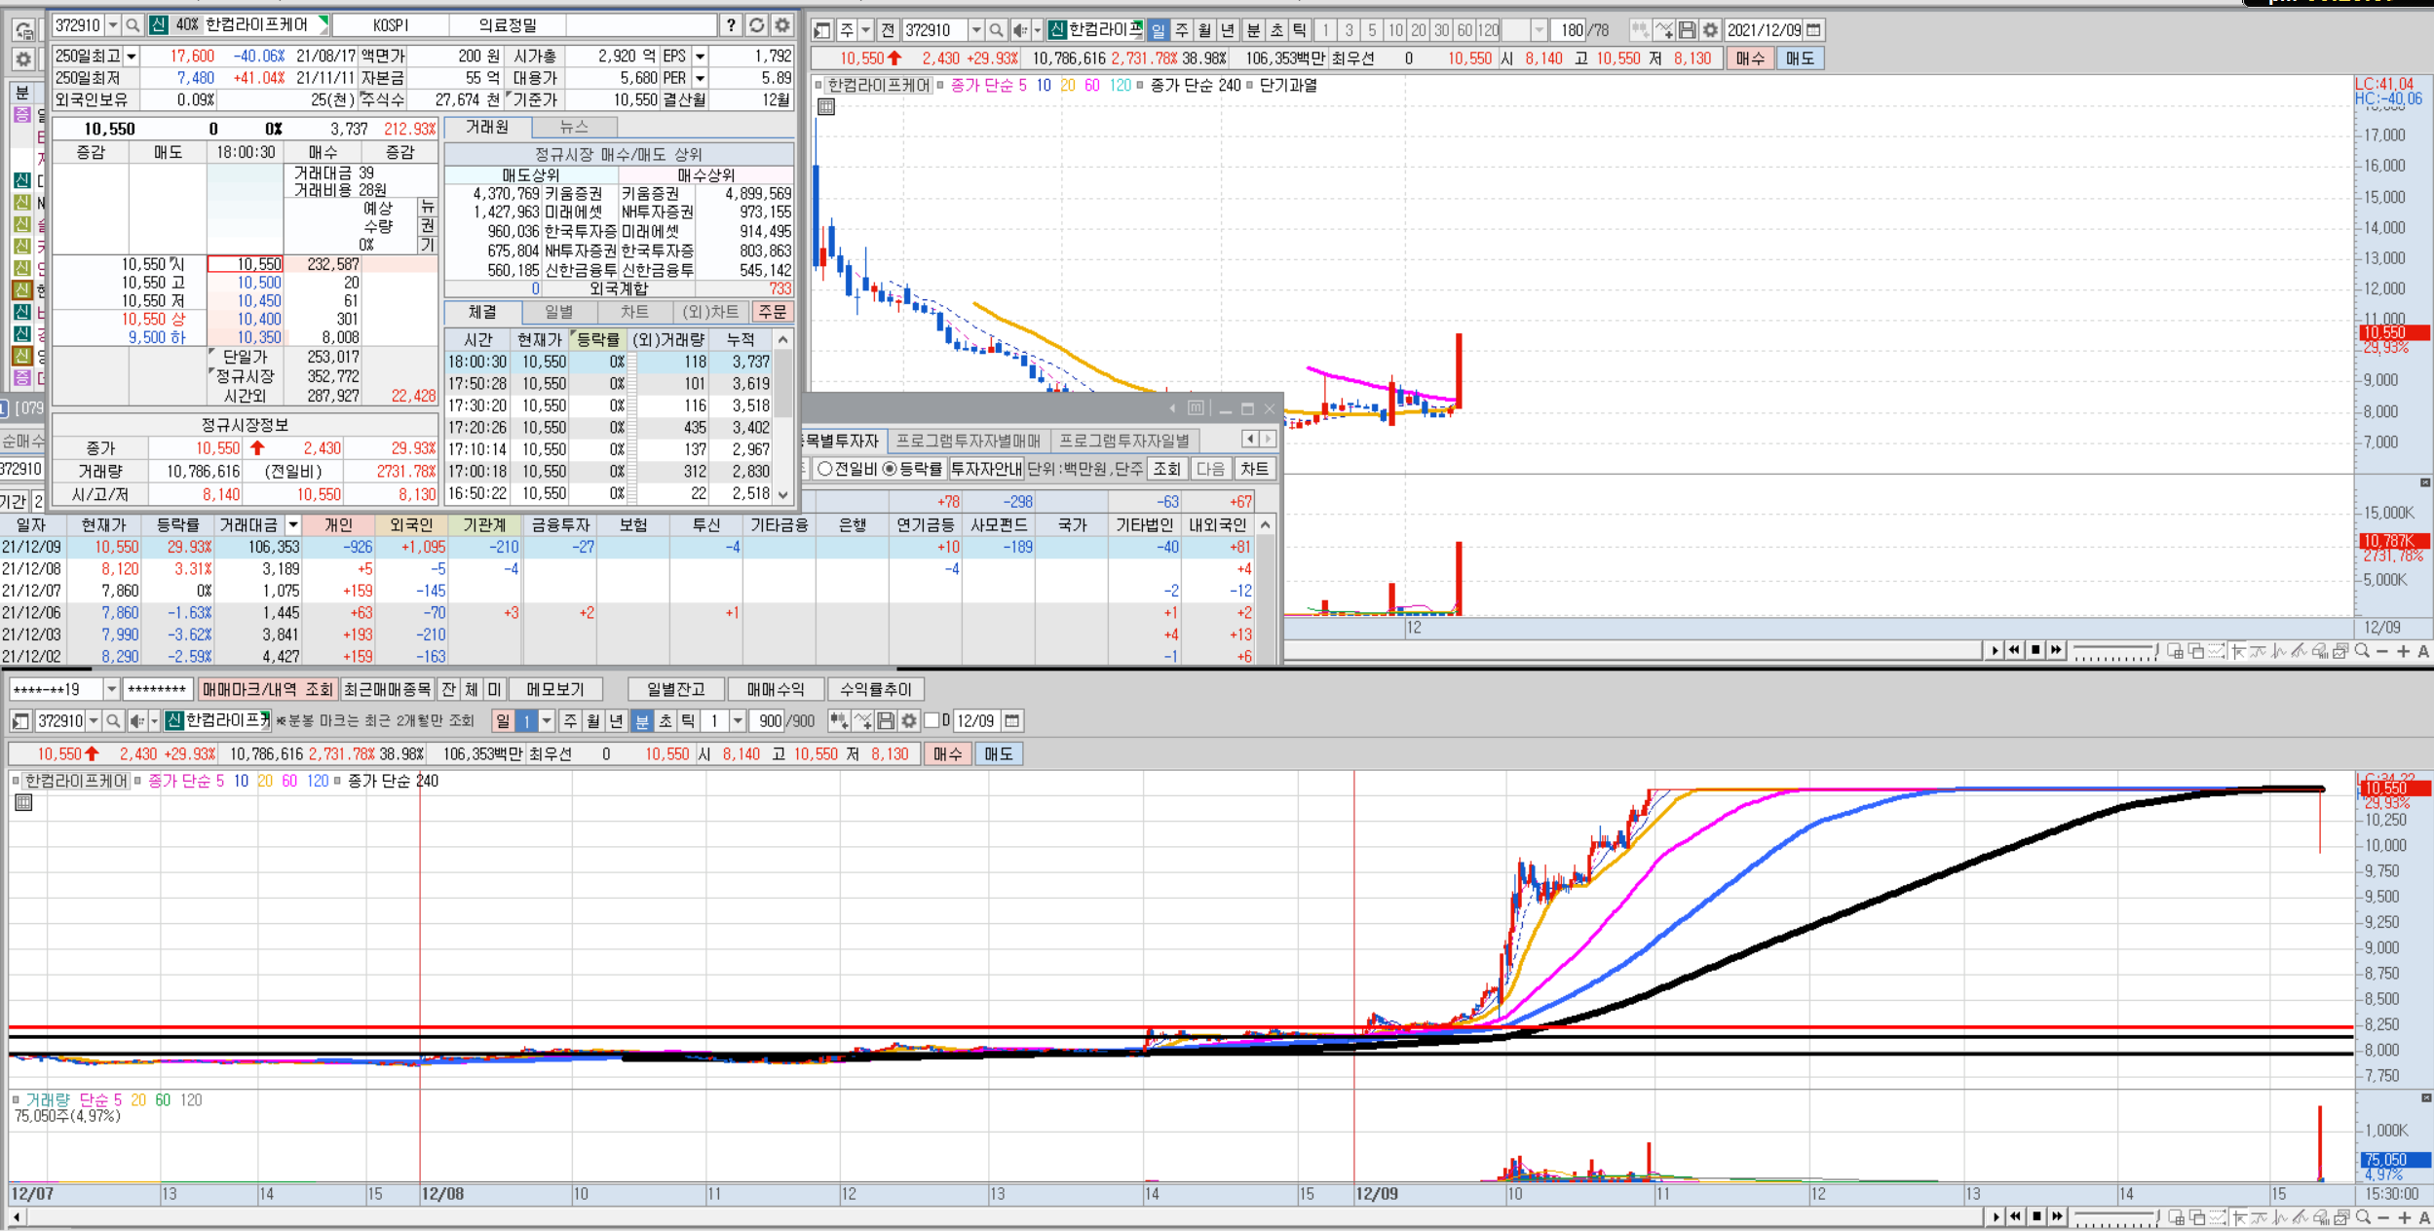Select the 전일비 radio button
The width and height of the screenshot is (2434, 1231).
click(825, 469)
